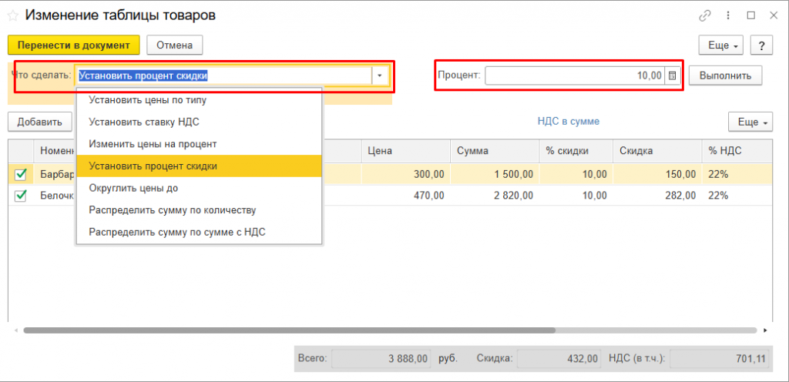Click the Скидка column header

point(657,151)
